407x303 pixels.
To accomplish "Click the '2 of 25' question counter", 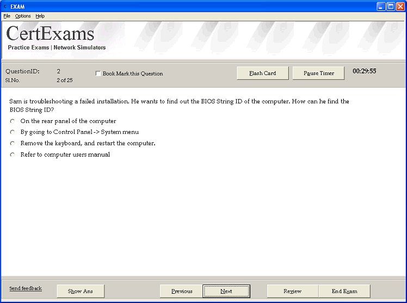I will click(65, 80).
